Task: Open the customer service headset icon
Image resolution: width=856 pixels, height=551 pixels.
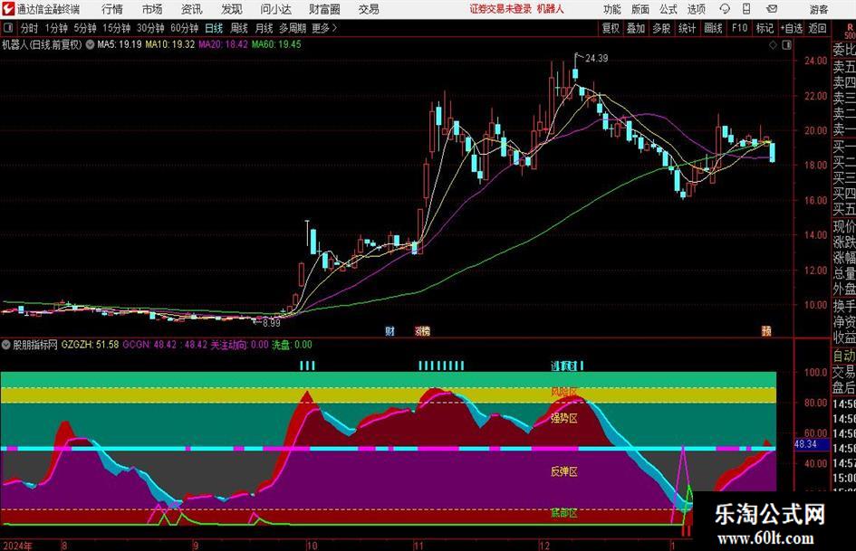Action: point(725,9)
